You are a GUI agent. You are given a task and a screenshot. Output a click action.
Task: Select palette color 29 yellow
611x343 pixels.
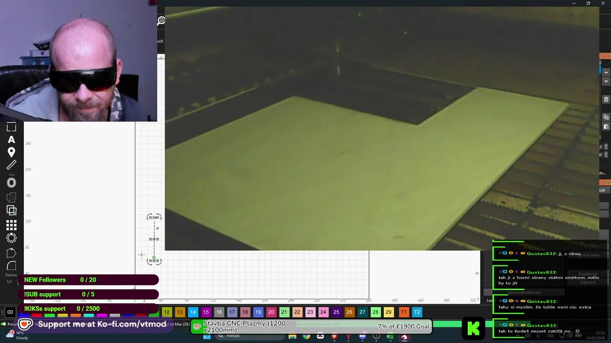pyautogui.click(x=389, y=312)
